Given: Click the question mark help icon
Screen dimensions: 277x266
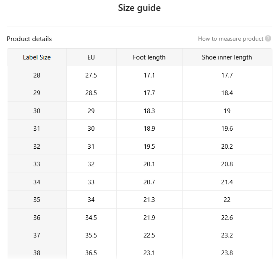Looking at the screenshot, I should [x=268, y=39].
